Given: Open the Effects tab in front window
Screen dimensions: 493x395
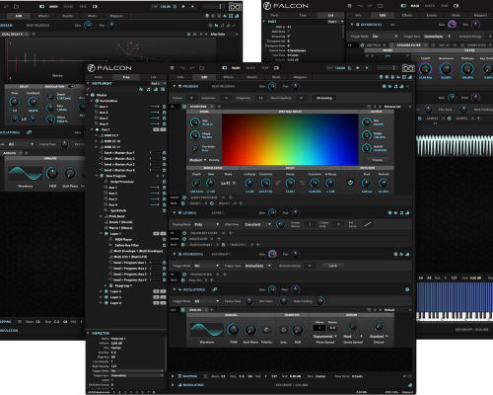Looking at the screenshot, I should pyautogui.click(x=229, y=77).
